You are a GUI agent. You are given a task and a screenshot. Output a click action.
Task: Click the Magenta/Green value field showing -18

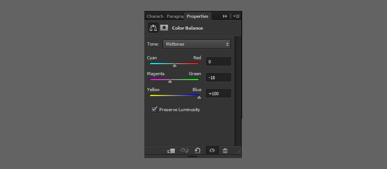(x=219, y=77)
